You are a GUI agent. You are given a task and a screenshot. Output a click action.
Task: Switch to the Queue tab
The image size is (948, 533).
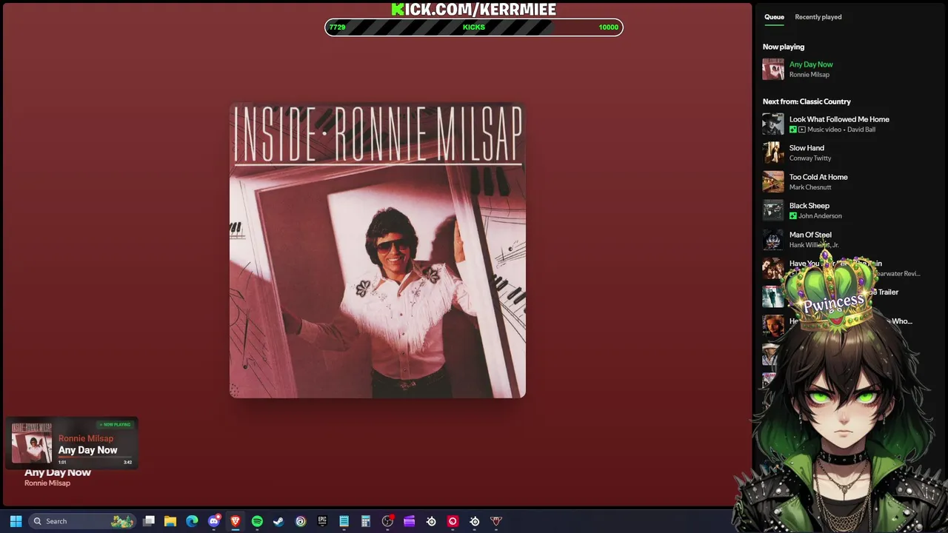(774, 17)
